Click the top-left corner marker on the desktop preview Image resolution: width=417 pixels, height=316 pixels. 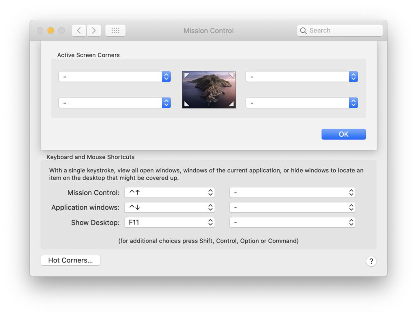[187, 75]
